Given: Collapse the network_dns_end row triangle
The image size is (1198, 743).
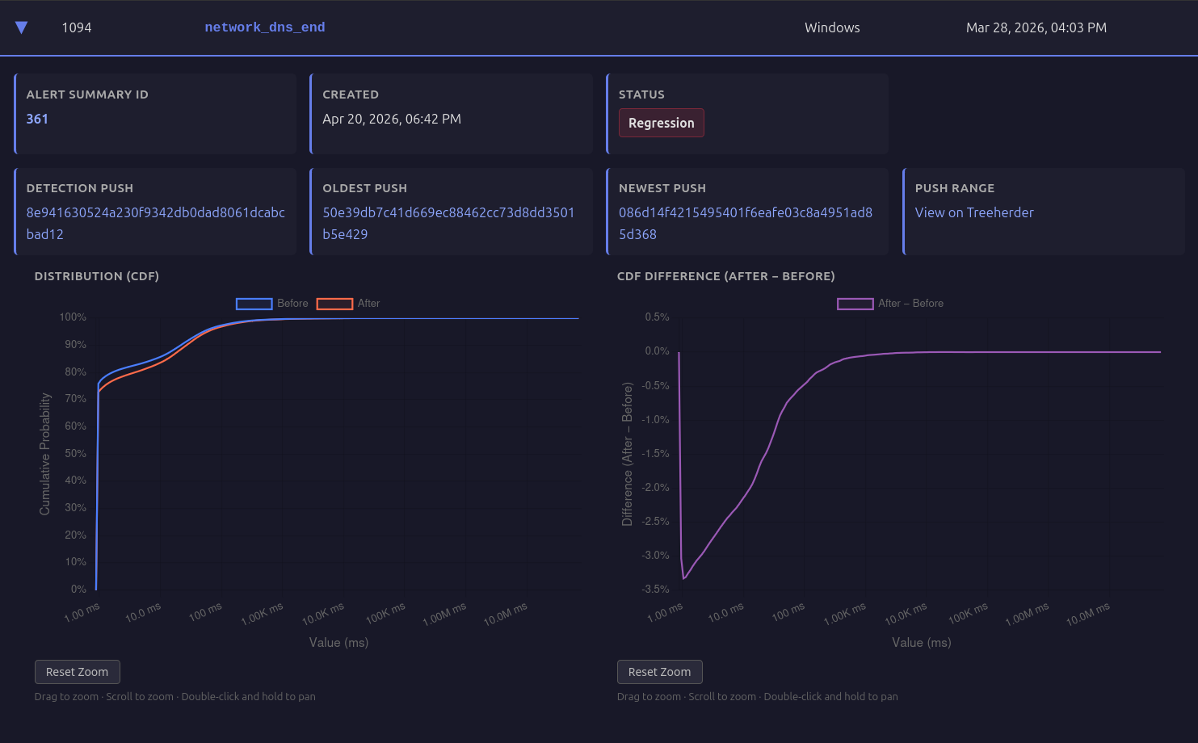Looking at the screenshot, I should (x=22, y=27).
